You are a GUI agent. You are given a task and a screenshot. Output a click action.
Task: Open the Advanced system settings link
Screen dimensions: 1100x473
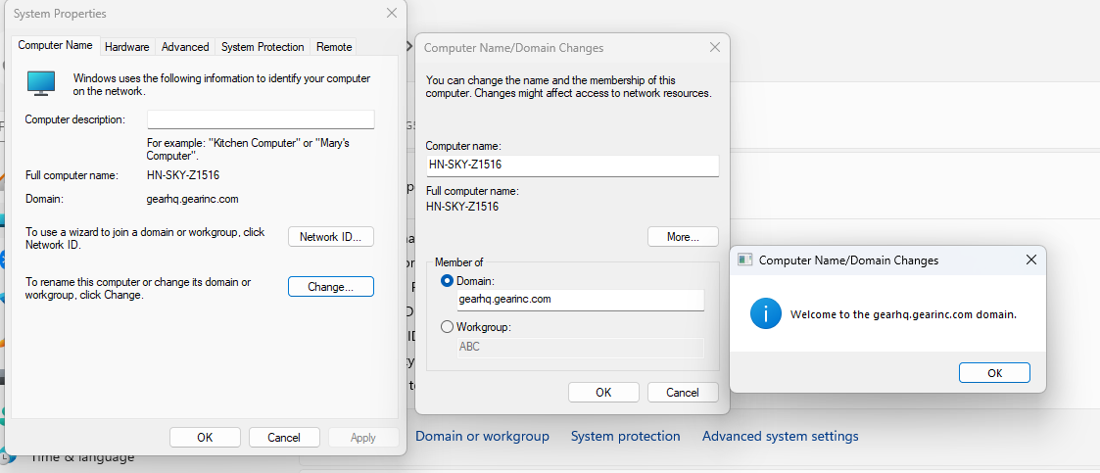pyautogui.click(x=780, y=436)
